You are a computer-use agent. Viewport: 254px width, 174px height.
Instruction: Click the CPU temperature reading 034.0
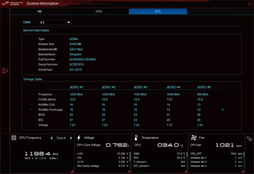coord(170,145)
